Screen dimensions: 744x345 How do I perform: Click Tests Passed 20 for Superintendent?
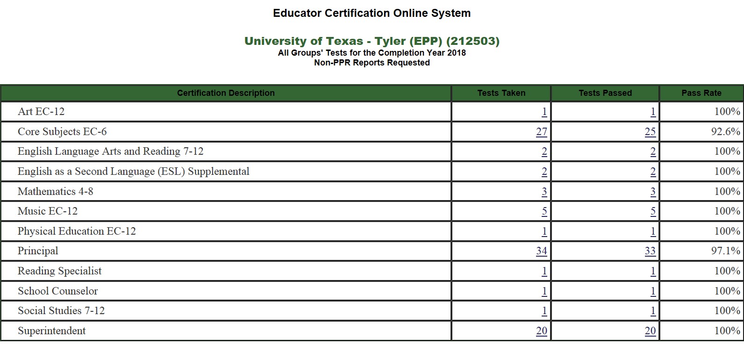pyautogui.click(x=650, y=331)
